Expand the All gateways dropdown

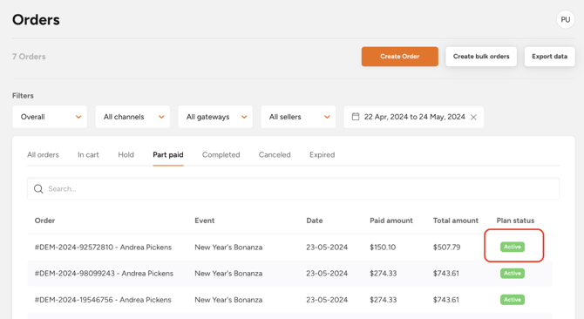215,117
